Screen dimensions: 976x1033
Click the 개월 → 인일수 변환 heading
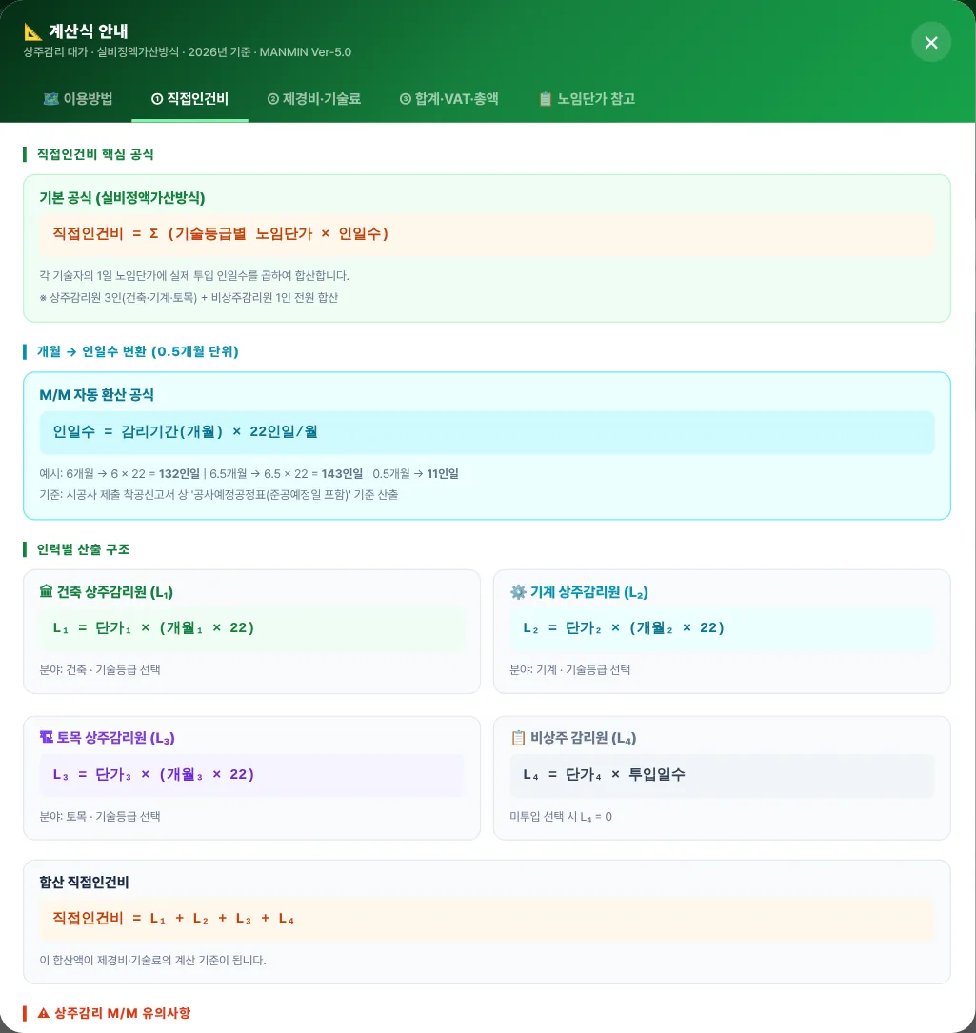coord(137,351)
